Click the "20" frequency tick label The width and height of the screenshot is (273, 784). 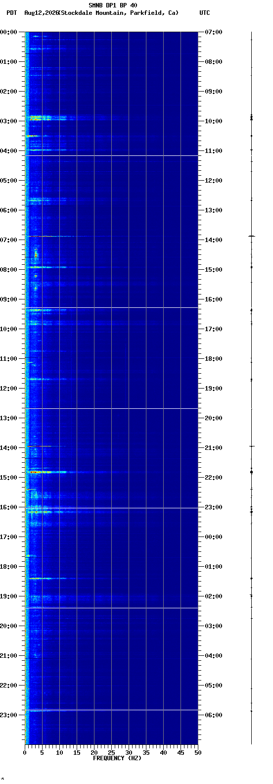tap(94, 753)
